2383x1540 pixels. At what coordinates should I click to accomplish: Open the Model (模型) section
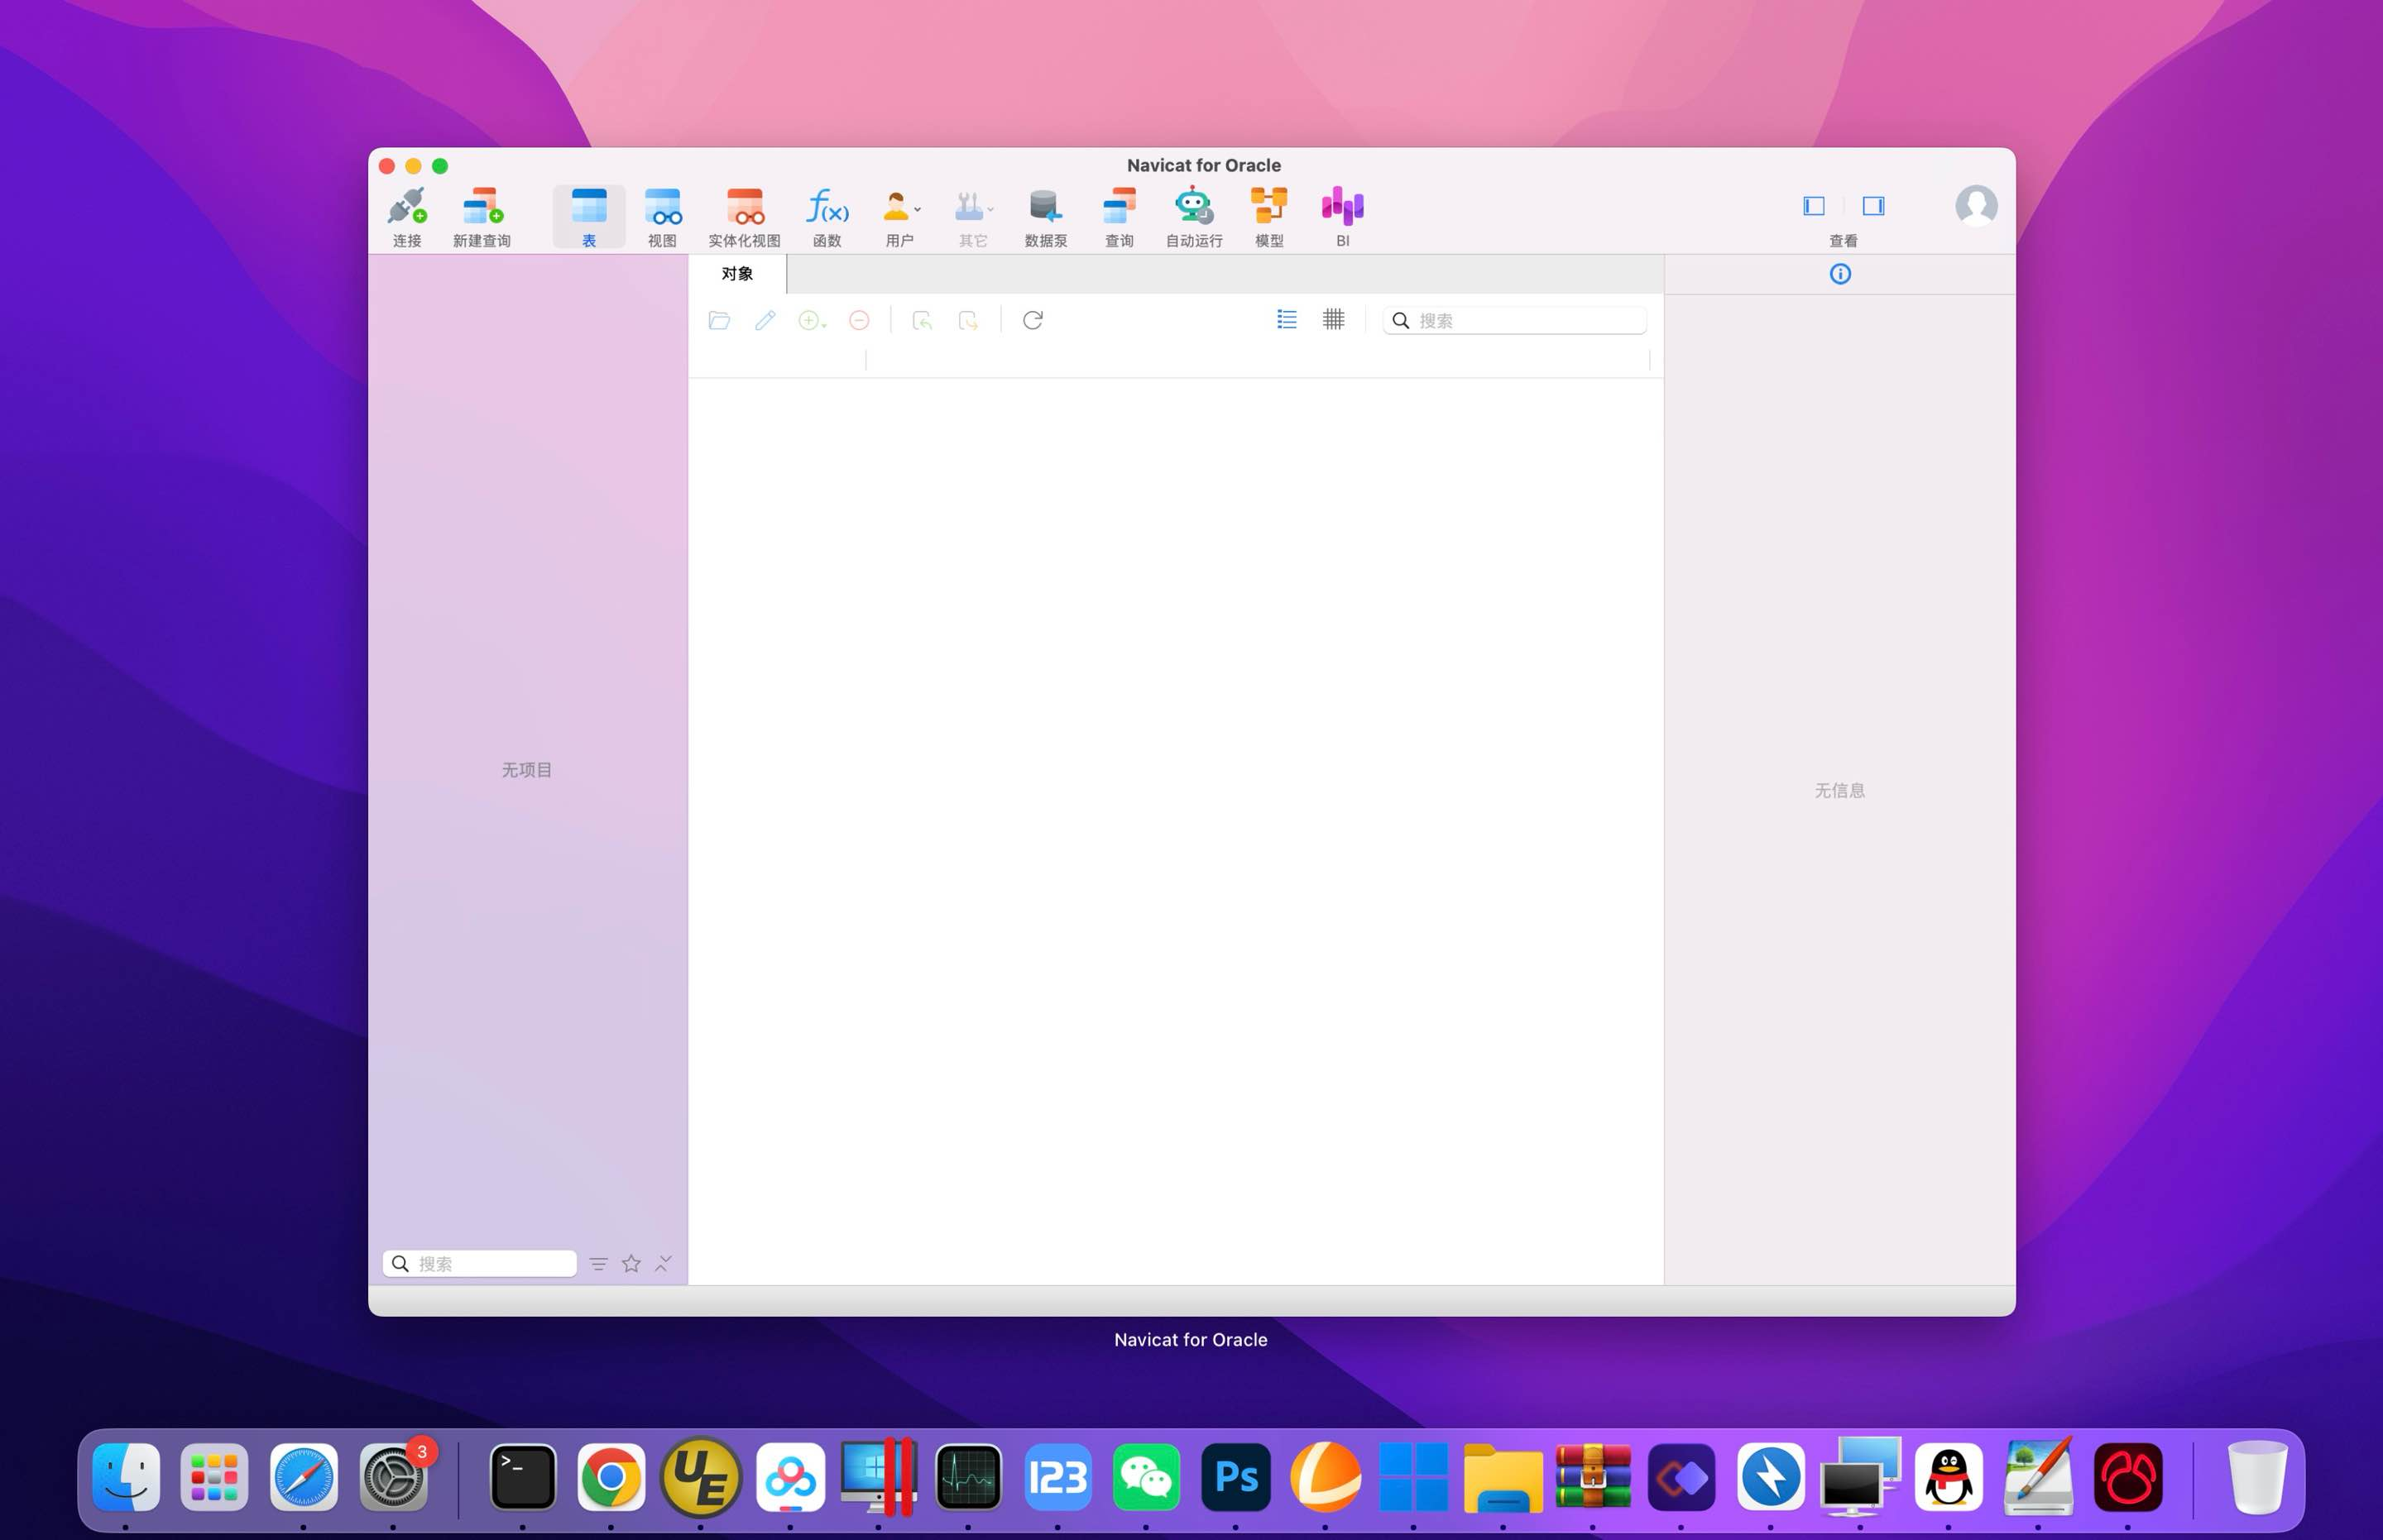pyautogui.click(x=1268, y=206)
